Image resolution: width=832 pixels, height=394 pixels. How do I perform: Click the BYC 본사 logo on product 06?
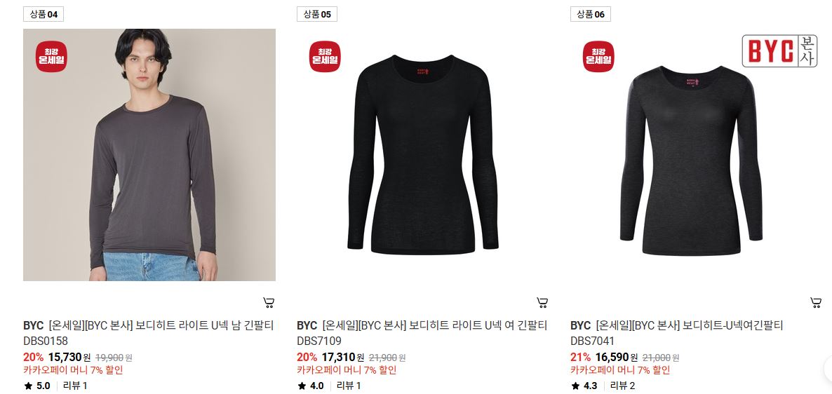(x=779, y=51)
